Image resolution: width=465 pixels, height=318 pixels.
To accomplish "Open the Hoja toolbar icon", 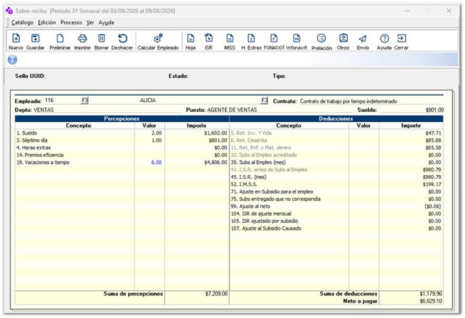I will (190, 38).
